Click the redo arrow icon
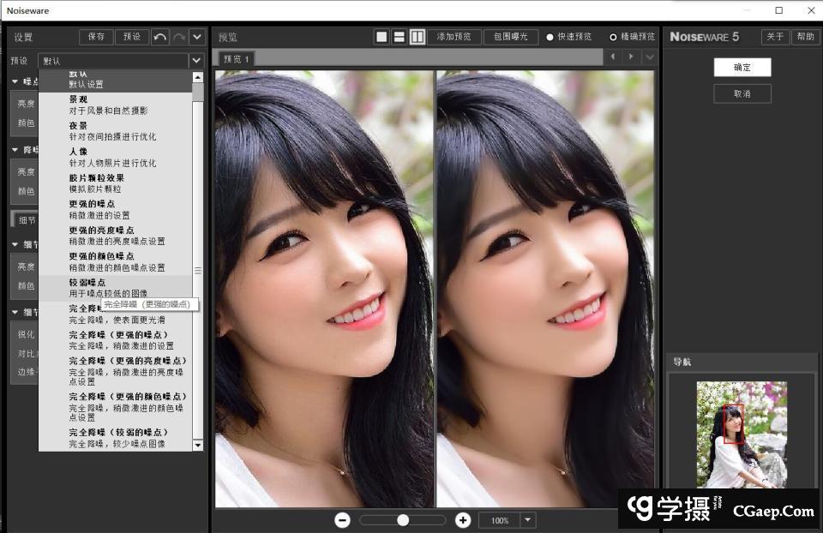 click(x=178, y=37)
